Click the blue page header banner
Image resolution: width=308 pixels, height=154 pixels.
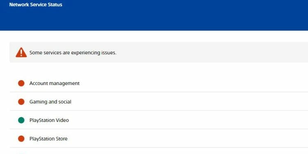(x=154, y=15)
